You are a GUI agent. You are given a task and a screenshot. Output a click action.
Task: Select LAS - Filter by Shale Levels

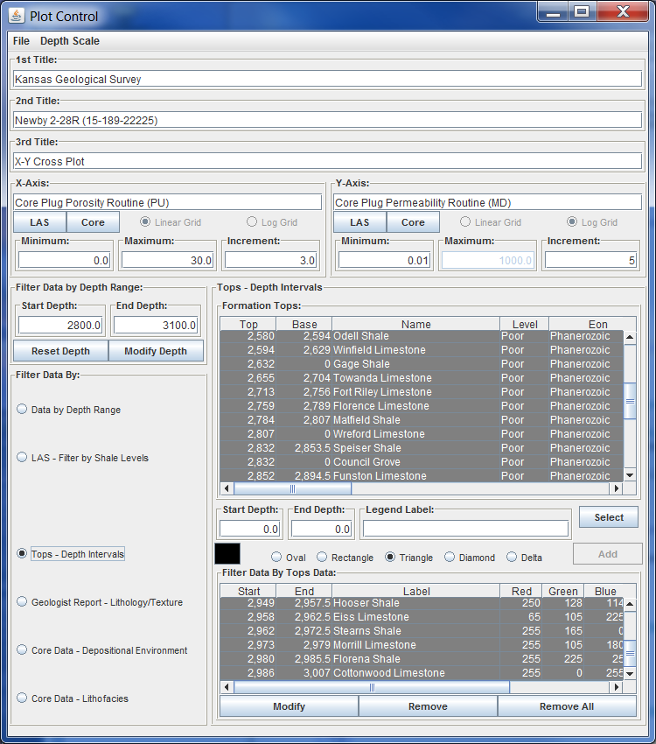pos(83,458)
